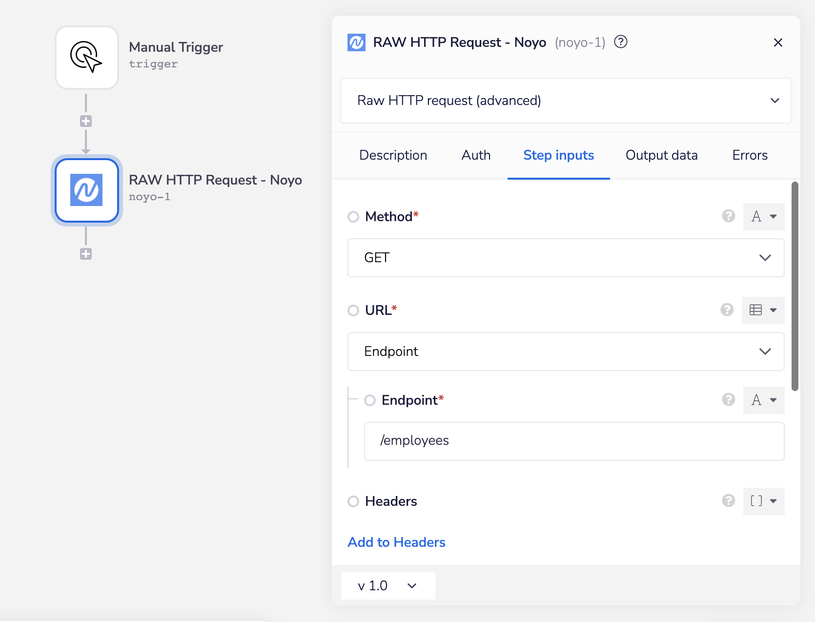Toggle the circle marker beside Method label
This screenshot has height=622, width=815.
(x=353, y=217)
